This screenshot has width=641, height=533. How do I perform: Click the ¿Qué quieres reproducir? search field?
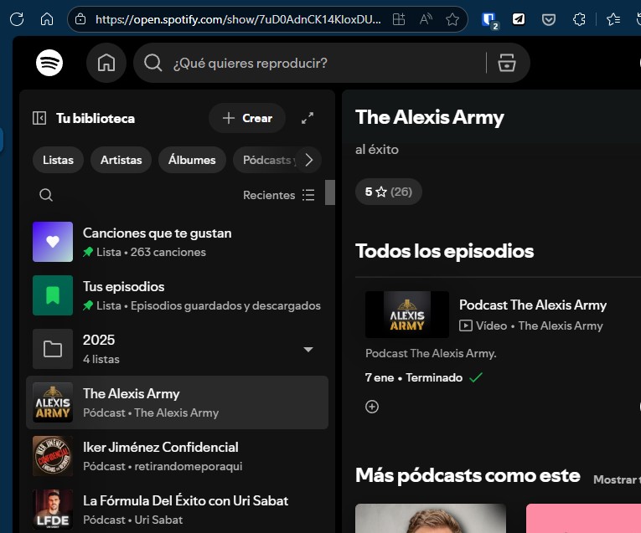coord(318,63)
